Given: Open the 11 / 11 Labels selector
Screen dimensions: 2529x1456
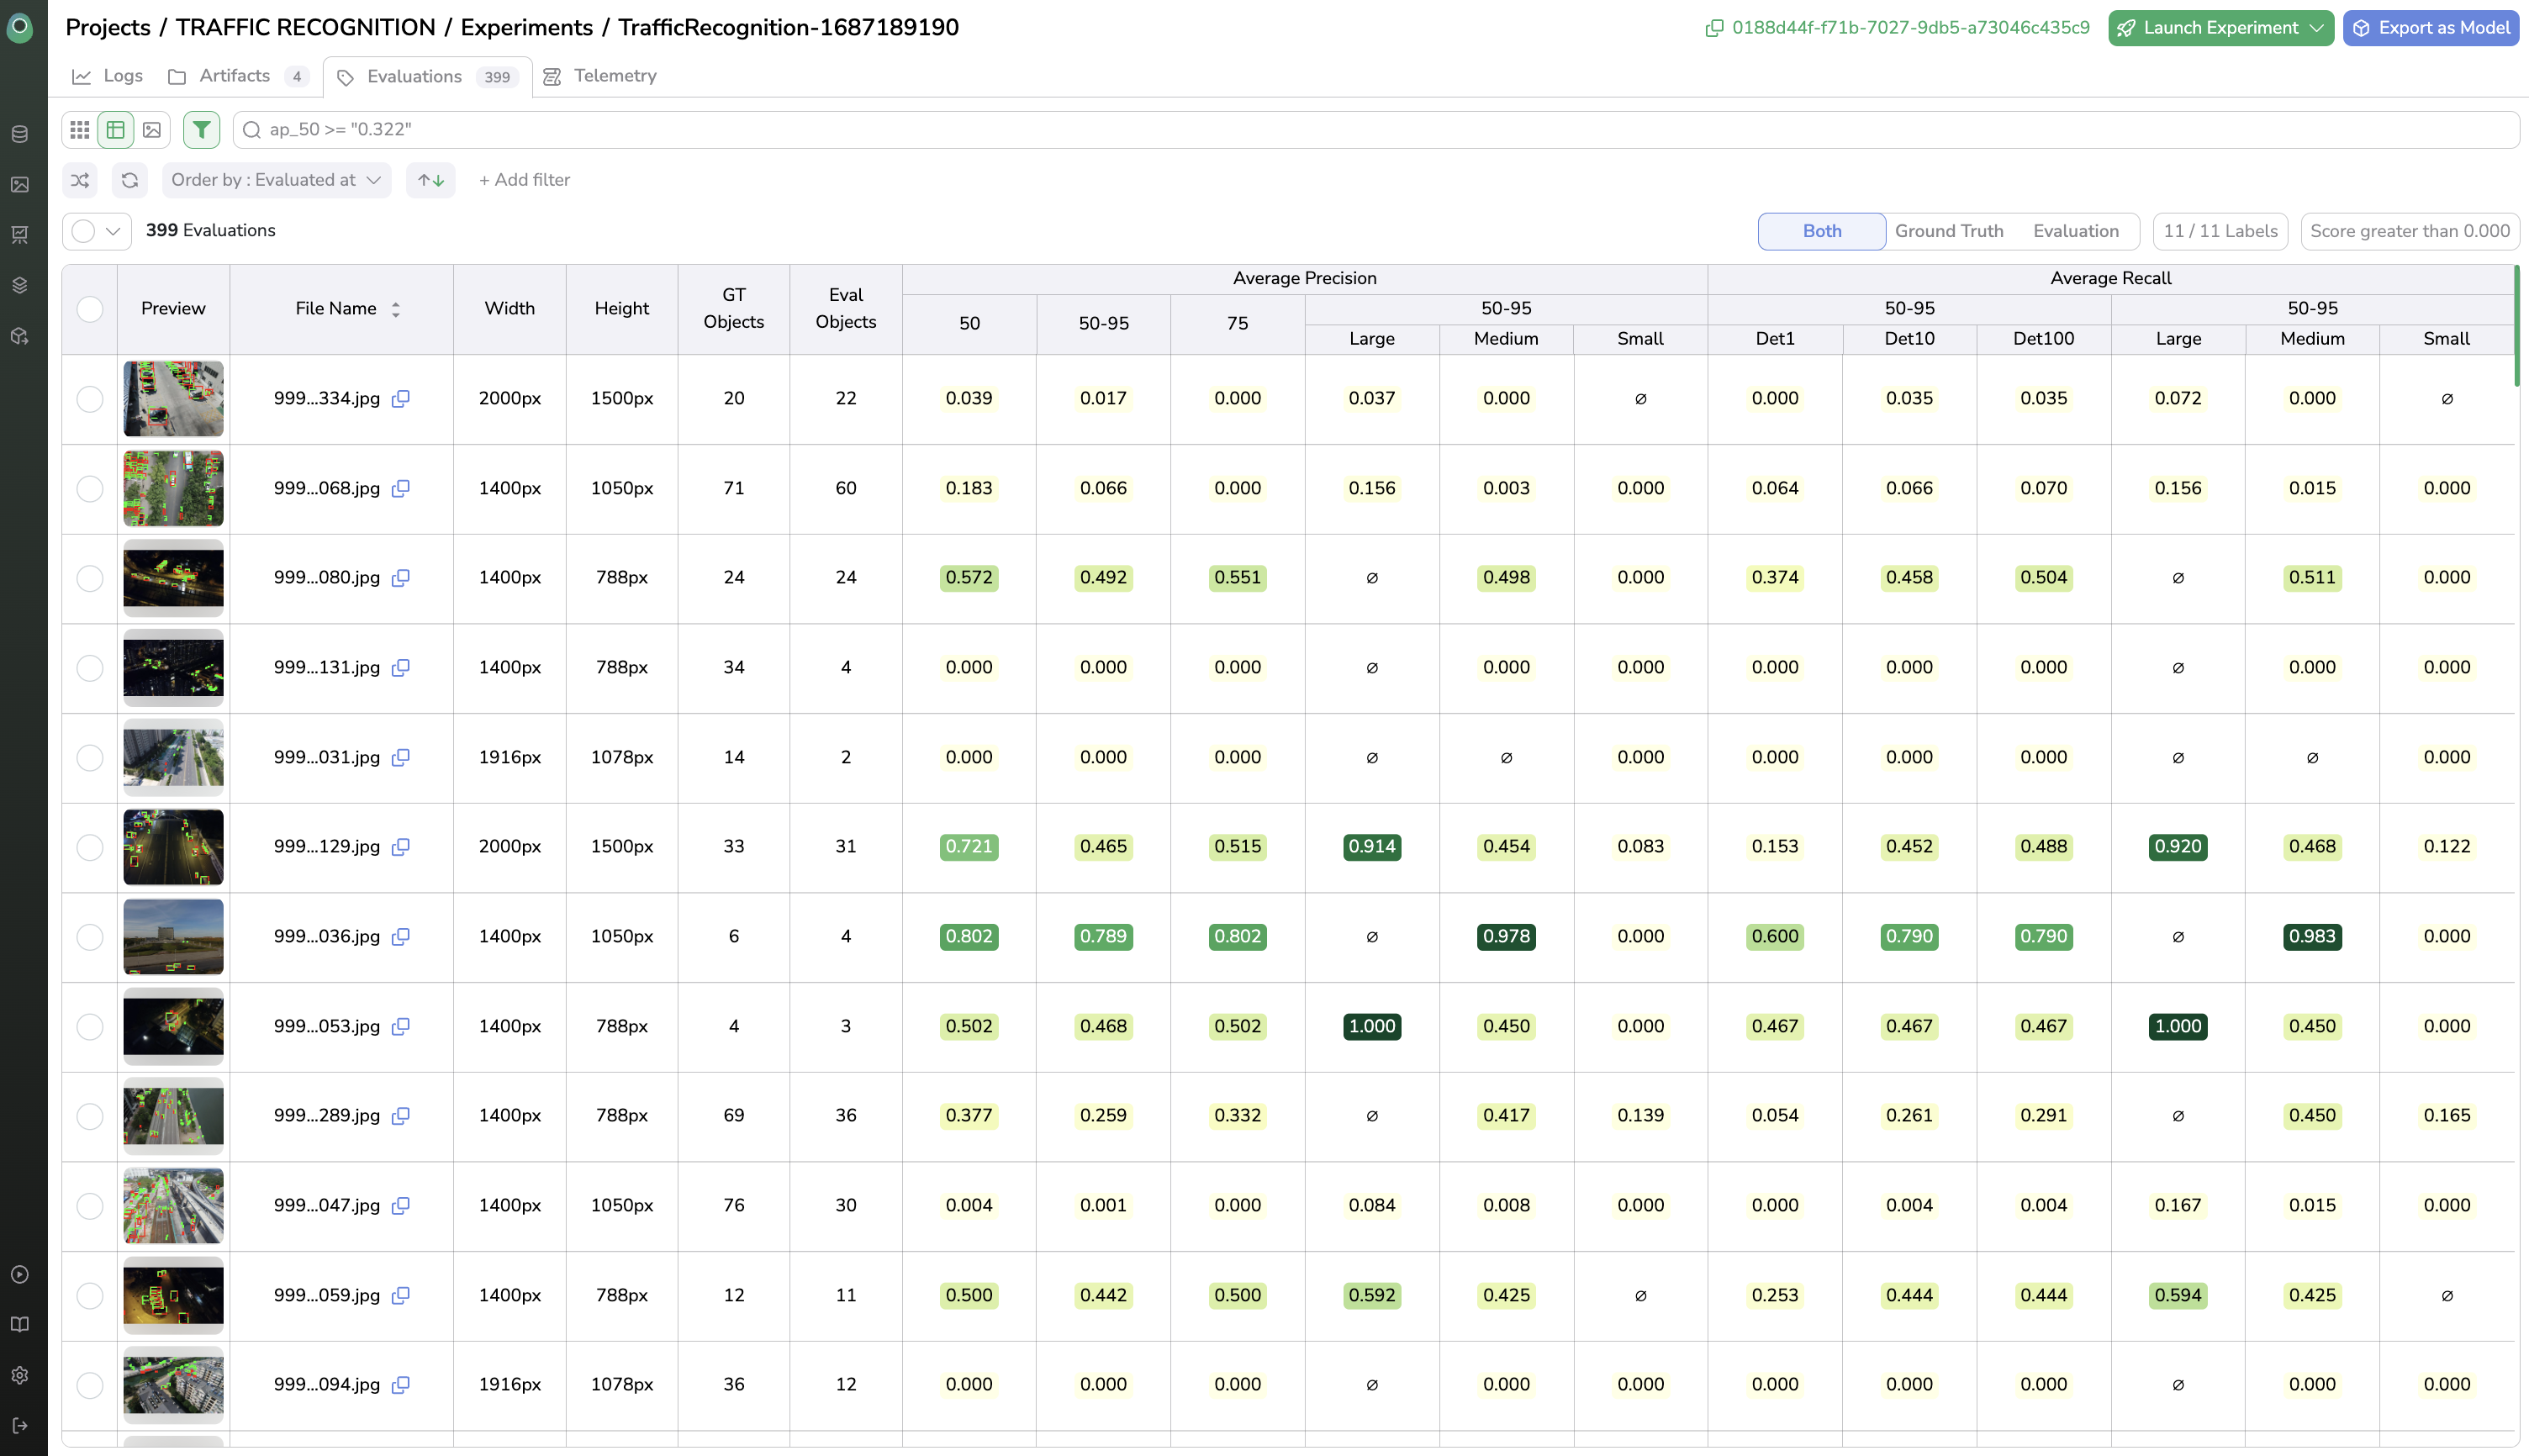Looking at the screenshot, I should pos(2219,231).
